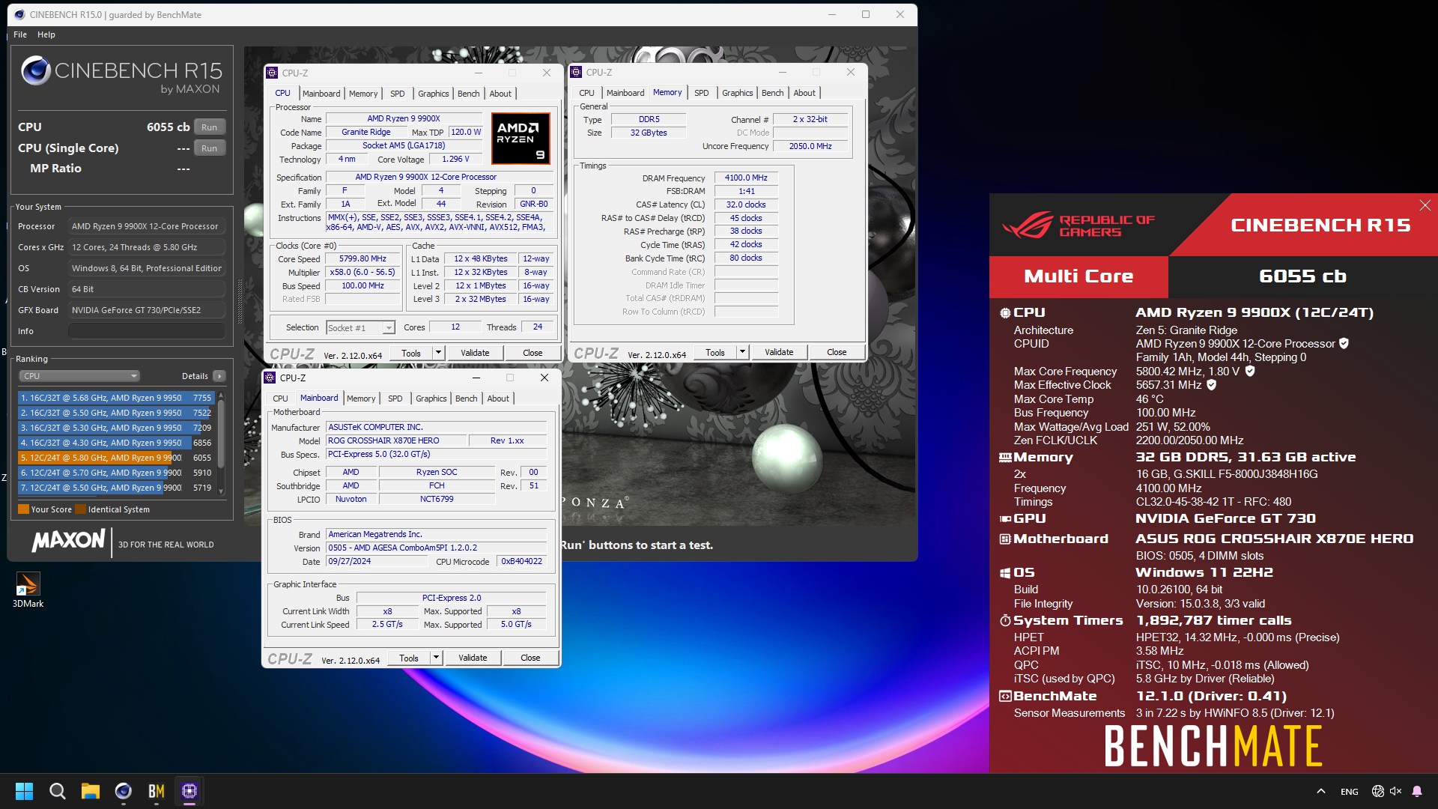Click orange Your Score legend swatch
Screen dimensions: 1438x809
pos(23,509)
